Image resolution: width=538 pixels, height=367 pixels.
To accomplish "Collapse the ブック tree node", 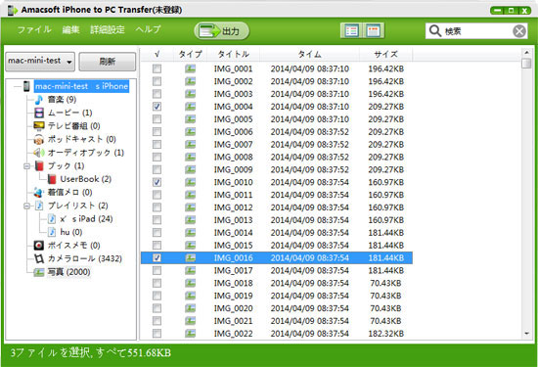I will point(26,166).
